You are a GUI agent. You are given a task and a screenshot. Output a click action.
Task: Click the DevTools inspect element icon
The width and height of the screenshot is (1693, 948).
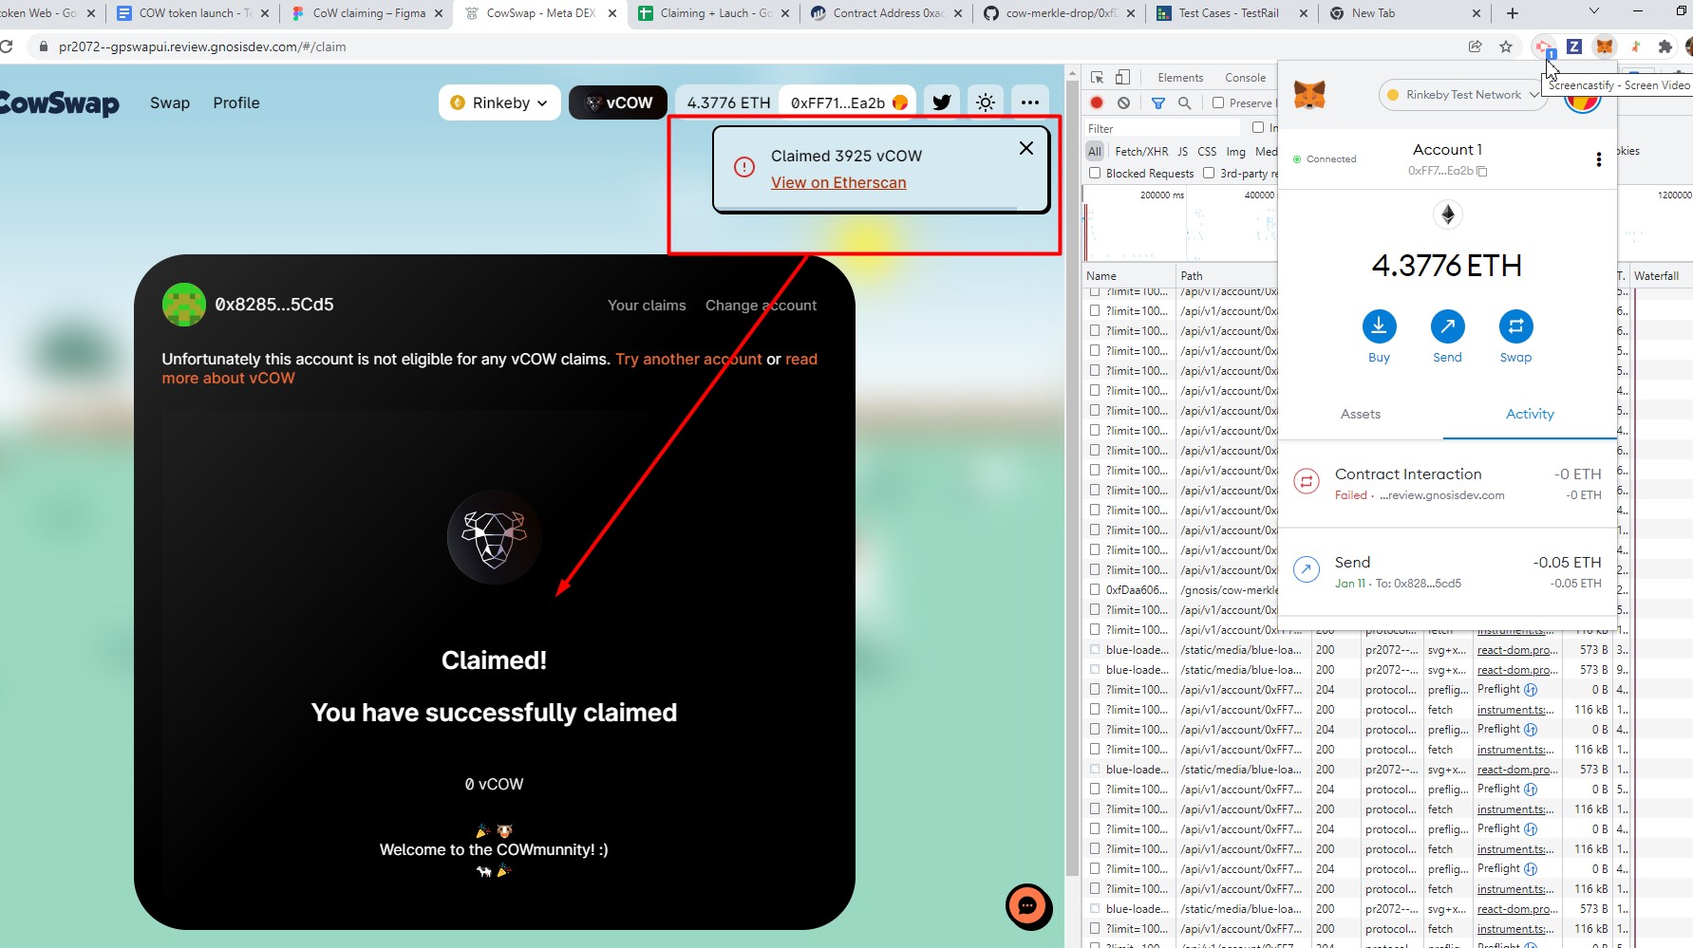click(x=1098, y=77)
